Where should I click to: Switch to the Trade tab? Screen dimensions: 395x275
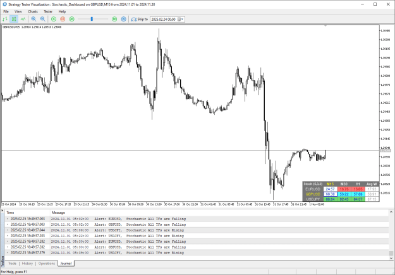pyautogui.click(x=12, y=264)
